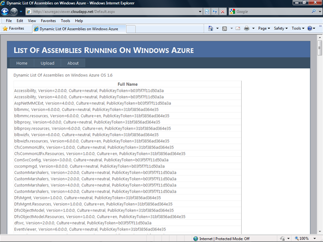Click the browser Back arrow button
Image resolution: width=323 pixels, height=242 pixels.
(5, 12)
